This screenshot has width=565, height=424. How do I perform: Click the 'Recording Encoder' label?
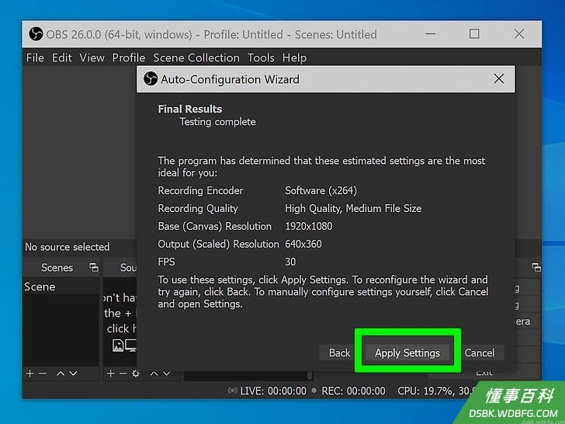tap(200, 190)
